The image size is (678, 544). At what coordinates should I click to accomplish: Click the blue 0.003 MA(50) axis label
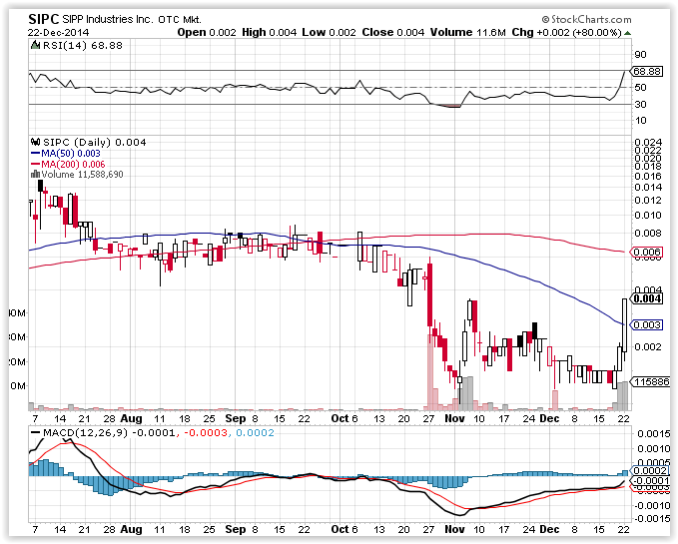tap(647, 324)
